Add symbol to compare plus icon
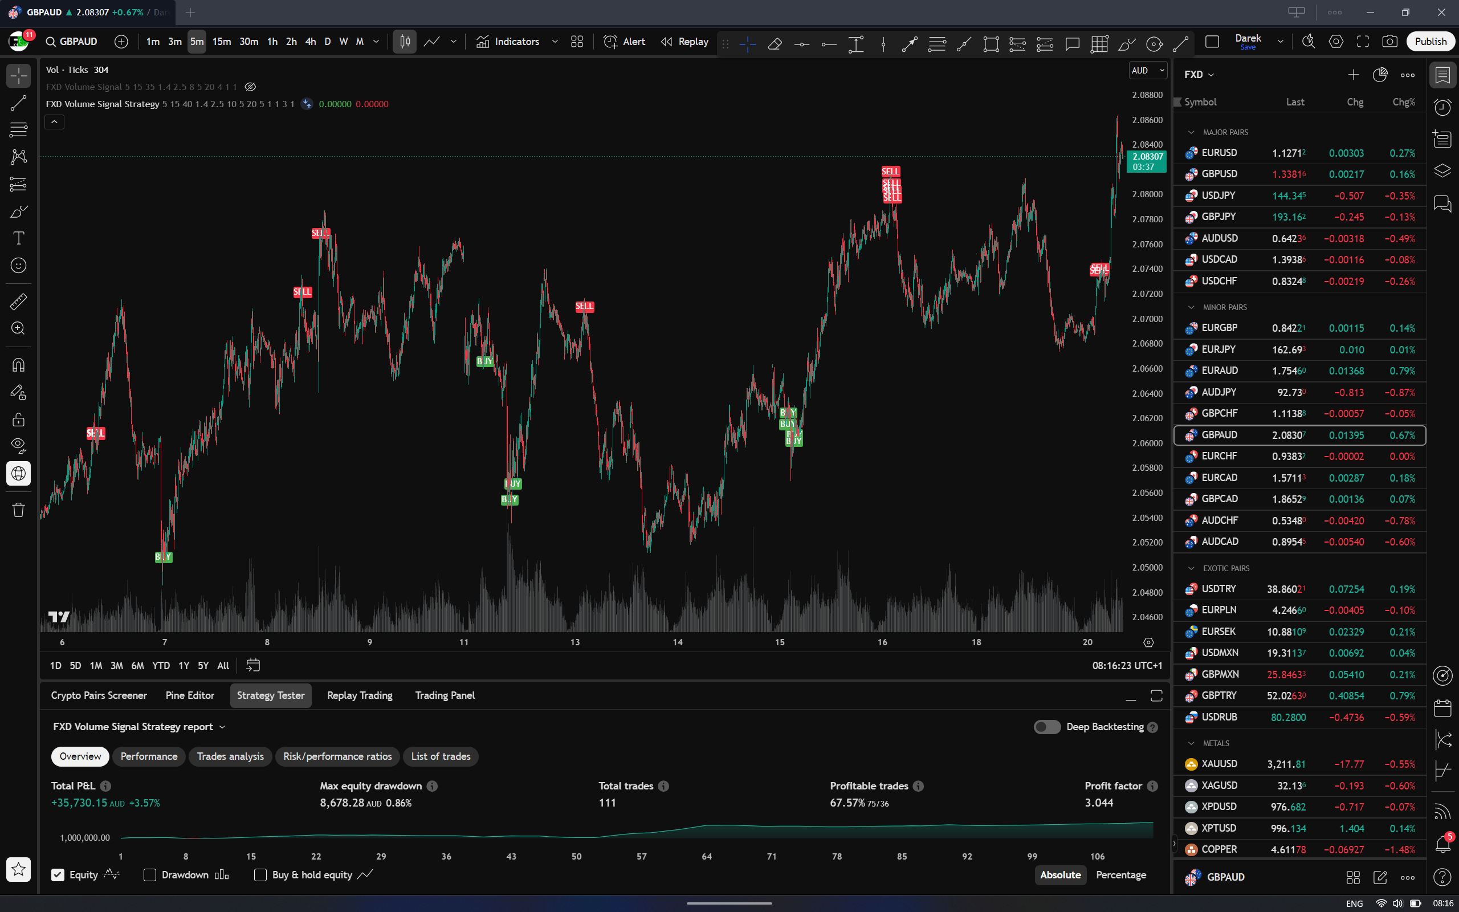Viewport: 1459px width, 912px height. (121, 42)
